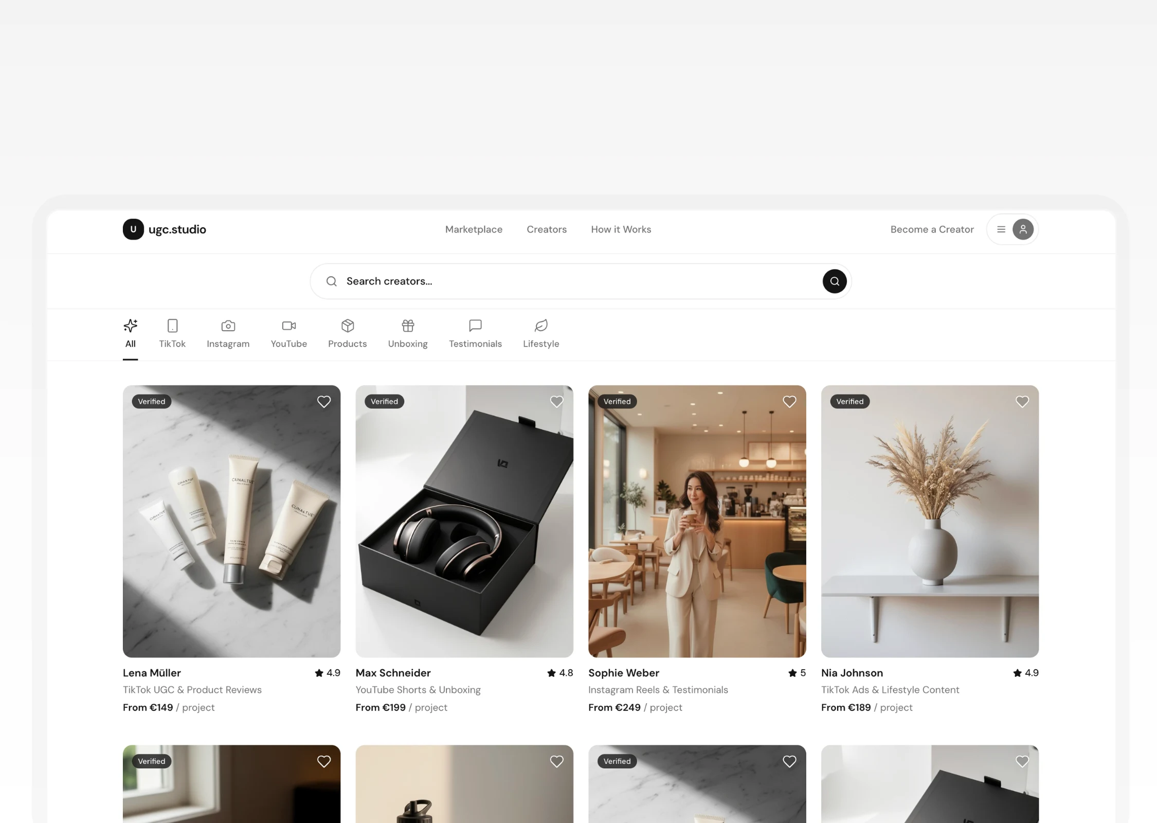Open the hamburger user menu
The image size is (1157, 823).
coord(1001,229)
